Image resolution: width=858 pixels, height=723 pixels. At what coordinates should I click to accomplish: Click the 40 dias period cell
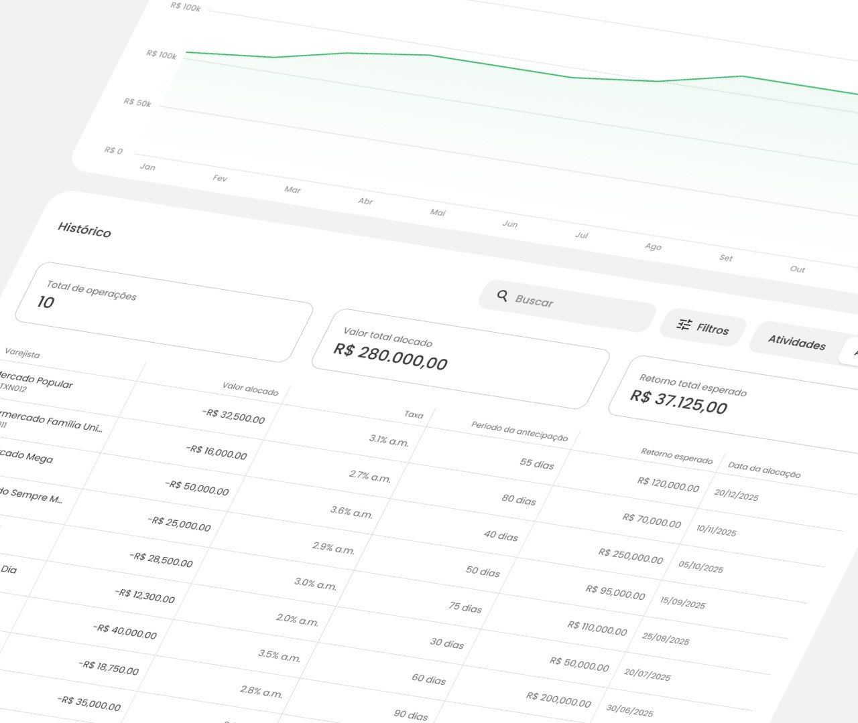pos(501,536)
